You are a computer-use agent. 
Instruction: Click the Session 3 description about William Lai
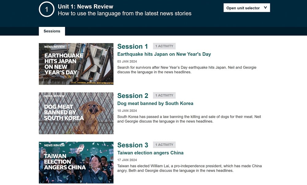tap(189, 168)
